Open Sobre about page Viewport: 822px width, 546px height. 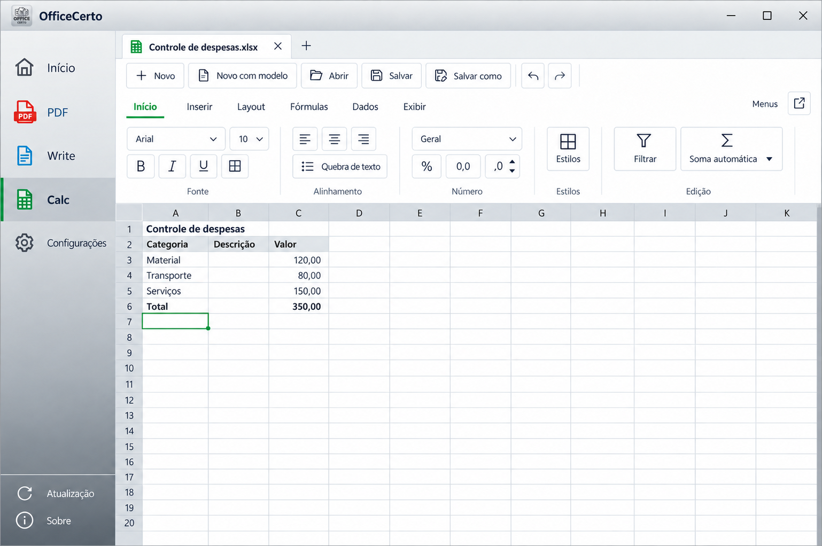tap(58, 520)
